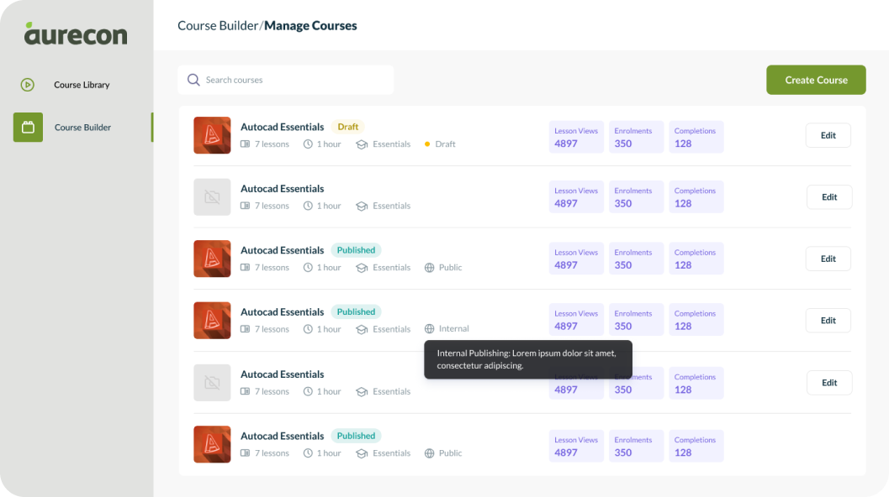Click Completions 128 in Draft course row
This screenshot has height=497, width=889.
(x=696, y=137)
